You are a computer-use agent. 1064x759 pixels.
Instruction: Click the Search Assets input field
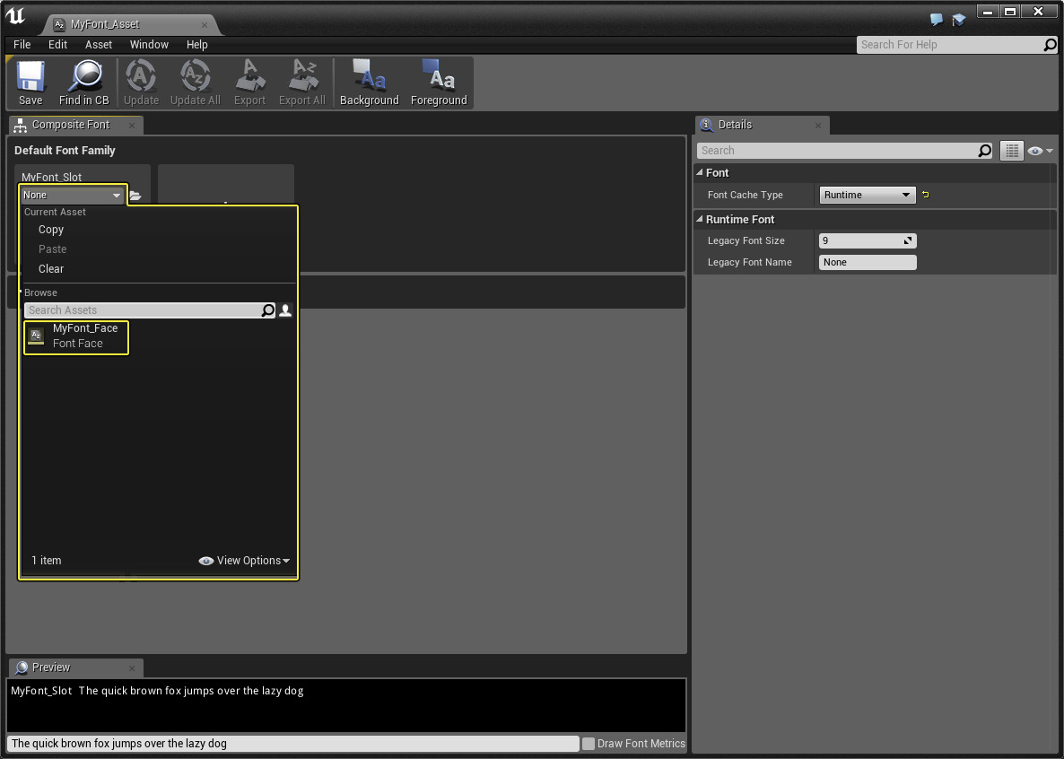142,310
